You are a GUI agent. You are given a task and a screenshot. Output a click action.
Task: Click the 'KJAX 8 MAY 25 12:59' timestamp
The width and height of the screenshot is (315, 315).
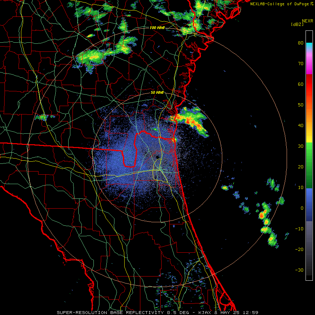(228, 313)
